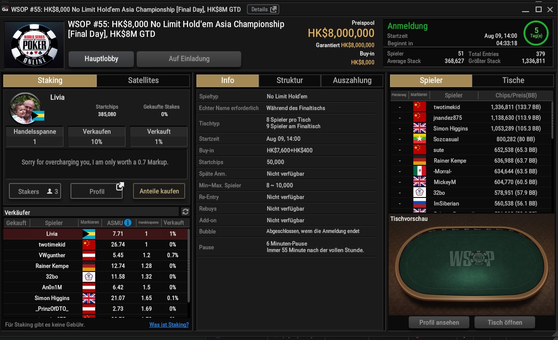Click Livia's profile avatar picture

pyautogui.click(x=26, y=109)
